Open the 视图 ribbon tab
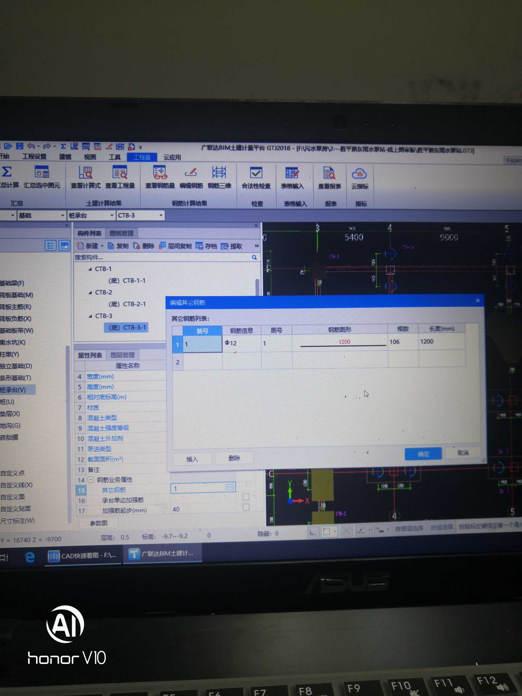The image size is (522, 696). (x=90, y=157)
